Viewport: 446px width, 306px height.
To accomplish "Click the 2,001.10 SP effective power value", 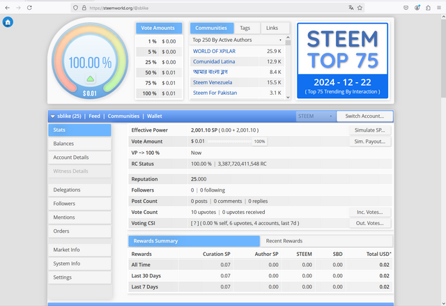I will [204, 130].
